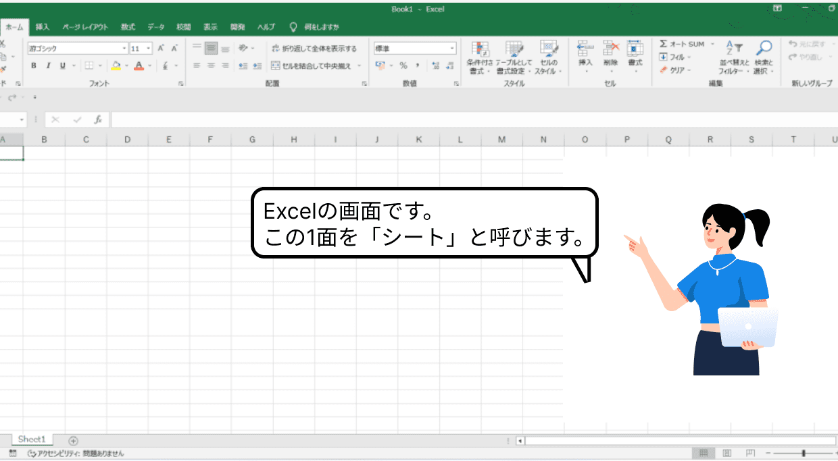Apply red font color A
The width and height of the screenshot is (838, 461).
pos(139,65)
